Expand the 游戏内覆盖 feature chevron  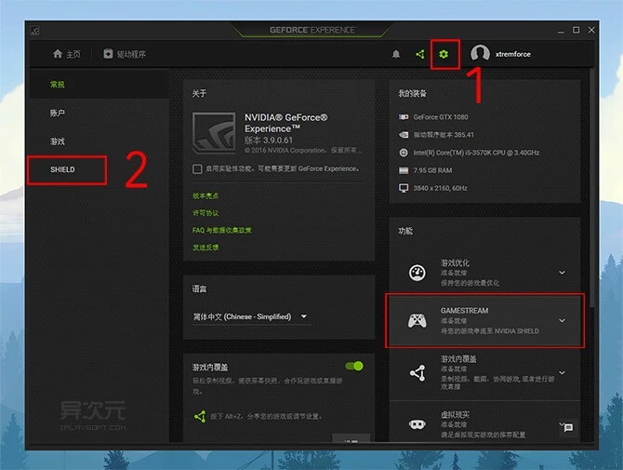click(x=562, y=372)
